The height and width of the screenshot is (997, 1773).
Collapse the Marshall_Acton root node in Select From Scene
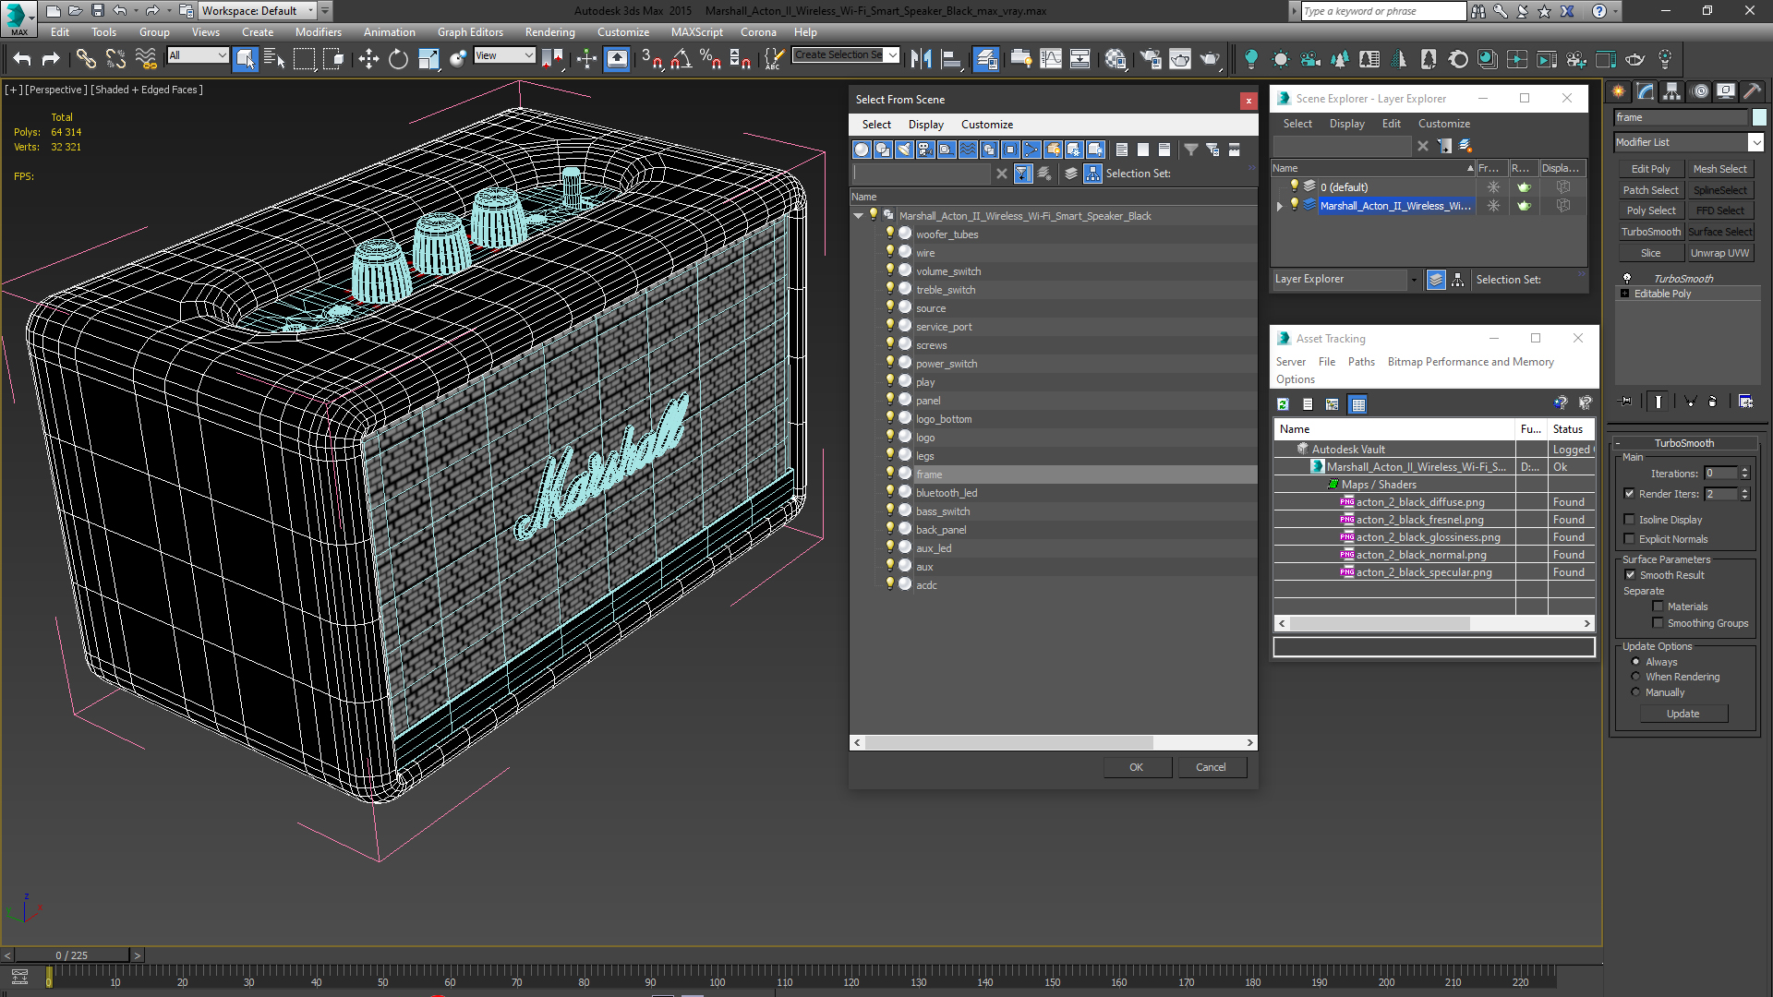click(x=859, y=215)
